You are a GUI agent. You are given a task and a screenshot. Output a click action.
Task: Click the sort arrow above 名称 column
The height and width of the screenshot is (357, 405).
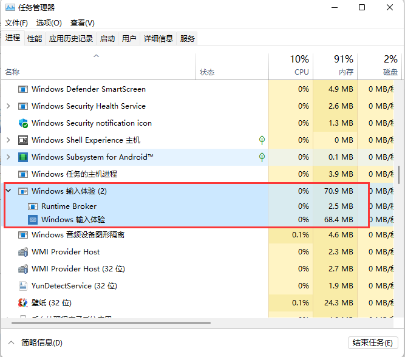point(96,56)
